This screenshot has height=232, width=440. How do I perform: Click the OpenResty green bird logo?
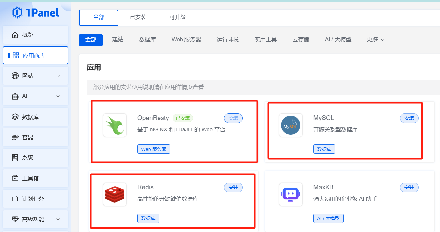click(x=115, y=125)
